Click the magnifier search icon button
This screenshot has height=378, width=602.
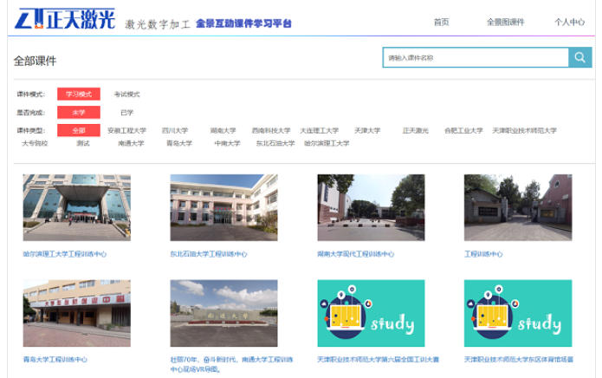coord(580,58)
